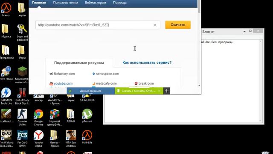The width and height of the screenshot is (273, 154).
Task: Minimize the Блокнот Notepad window
Action: (244, 31)
